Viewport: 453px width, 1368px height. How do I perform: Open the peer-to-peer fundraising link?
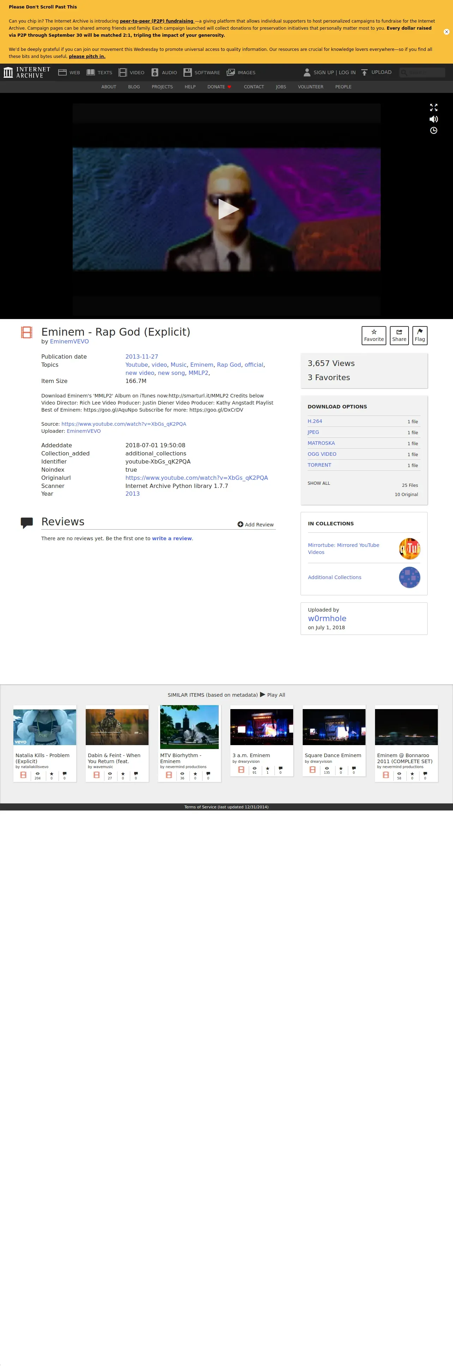point(157,21)
